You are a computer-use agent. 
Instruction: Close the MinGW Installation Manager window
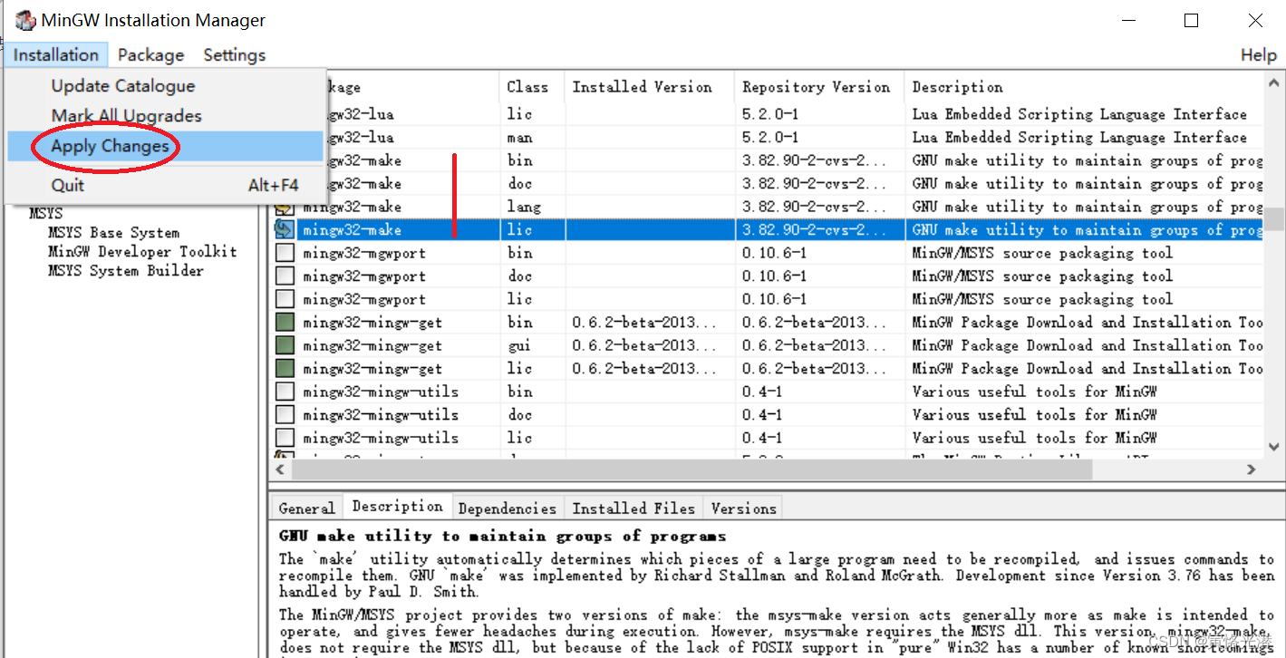point(1255,20)
